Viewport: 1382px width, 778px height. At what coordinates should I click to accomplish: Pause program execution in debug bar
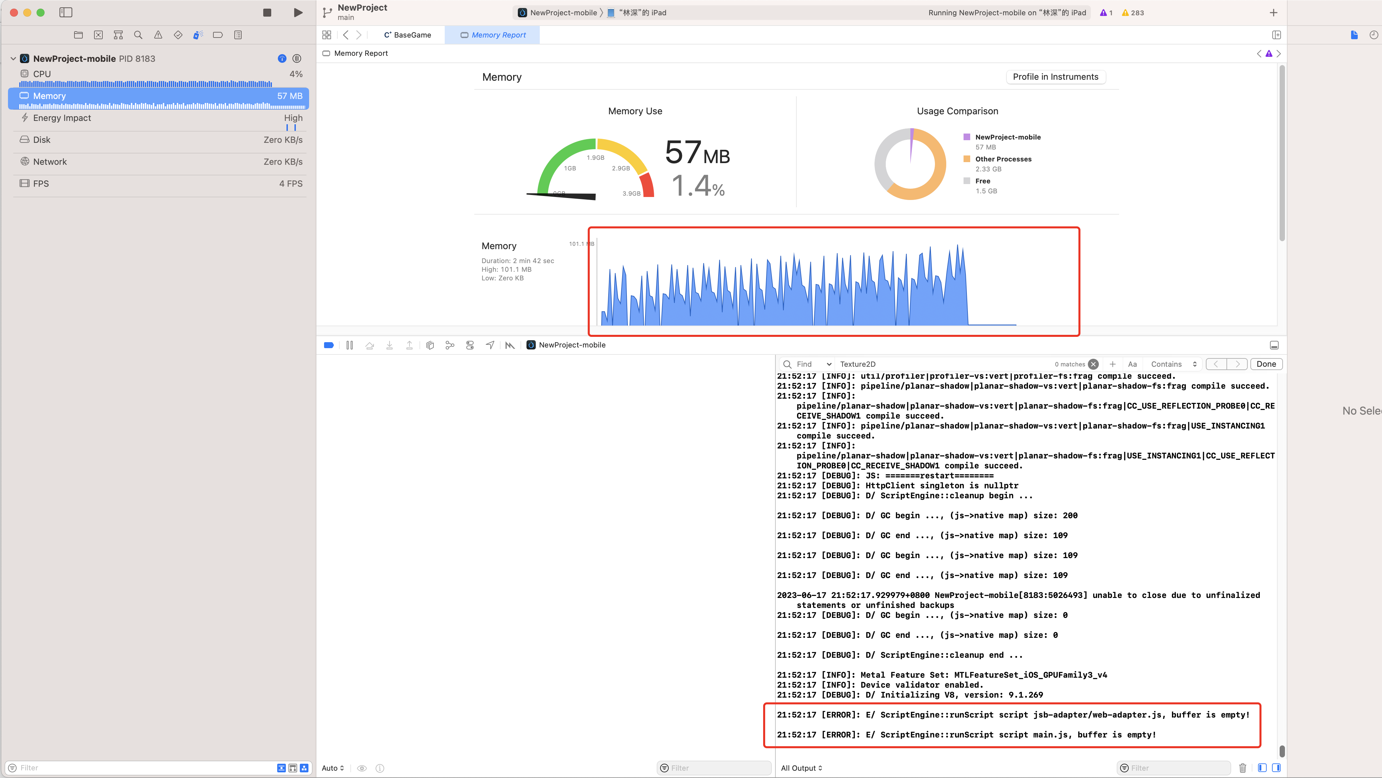point(349,345)
